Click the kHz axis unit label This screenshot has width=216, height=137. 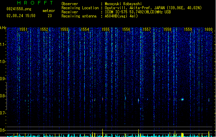coord(3,28)
